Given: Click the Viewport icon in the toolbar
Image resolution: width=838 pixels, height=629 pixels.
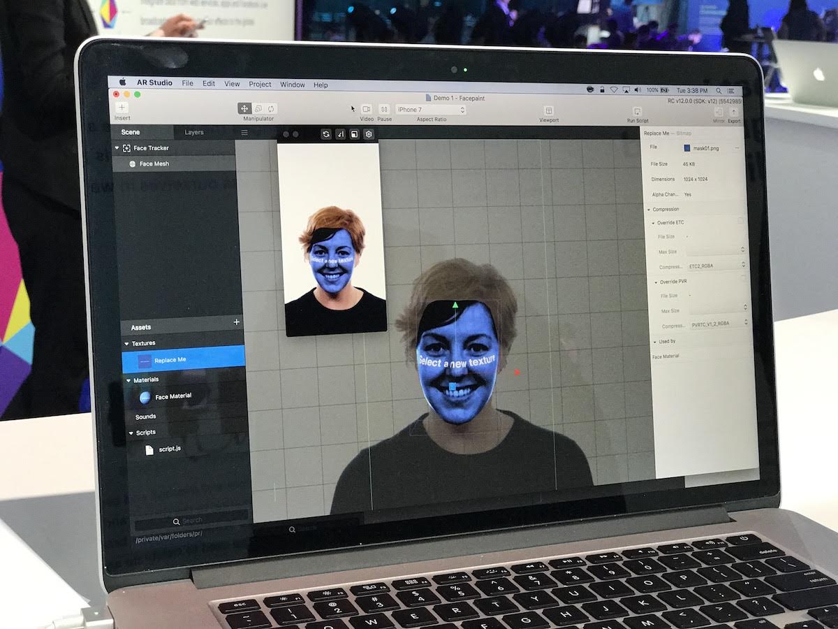Looking at the screenshot, I should pyautogui.click(x=549, y=110).
